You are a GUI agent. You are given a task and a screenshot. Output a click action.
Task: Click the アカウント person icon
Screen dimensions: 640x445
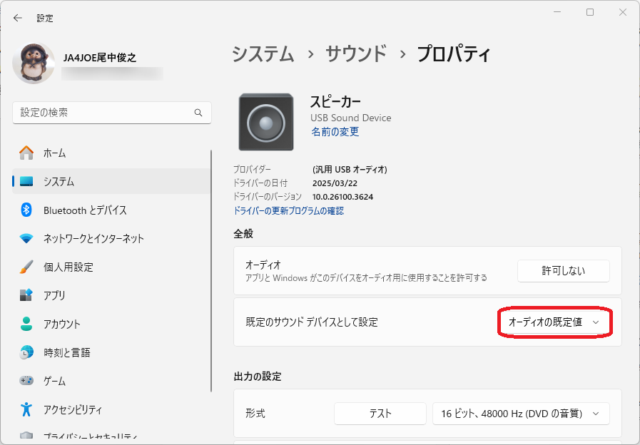tap(26, 324)
